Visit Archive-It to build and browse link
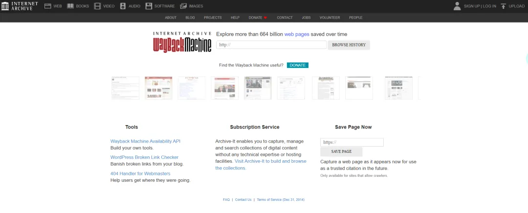The height and width of the screenshot is (213, 528). [x=270, y=161]
